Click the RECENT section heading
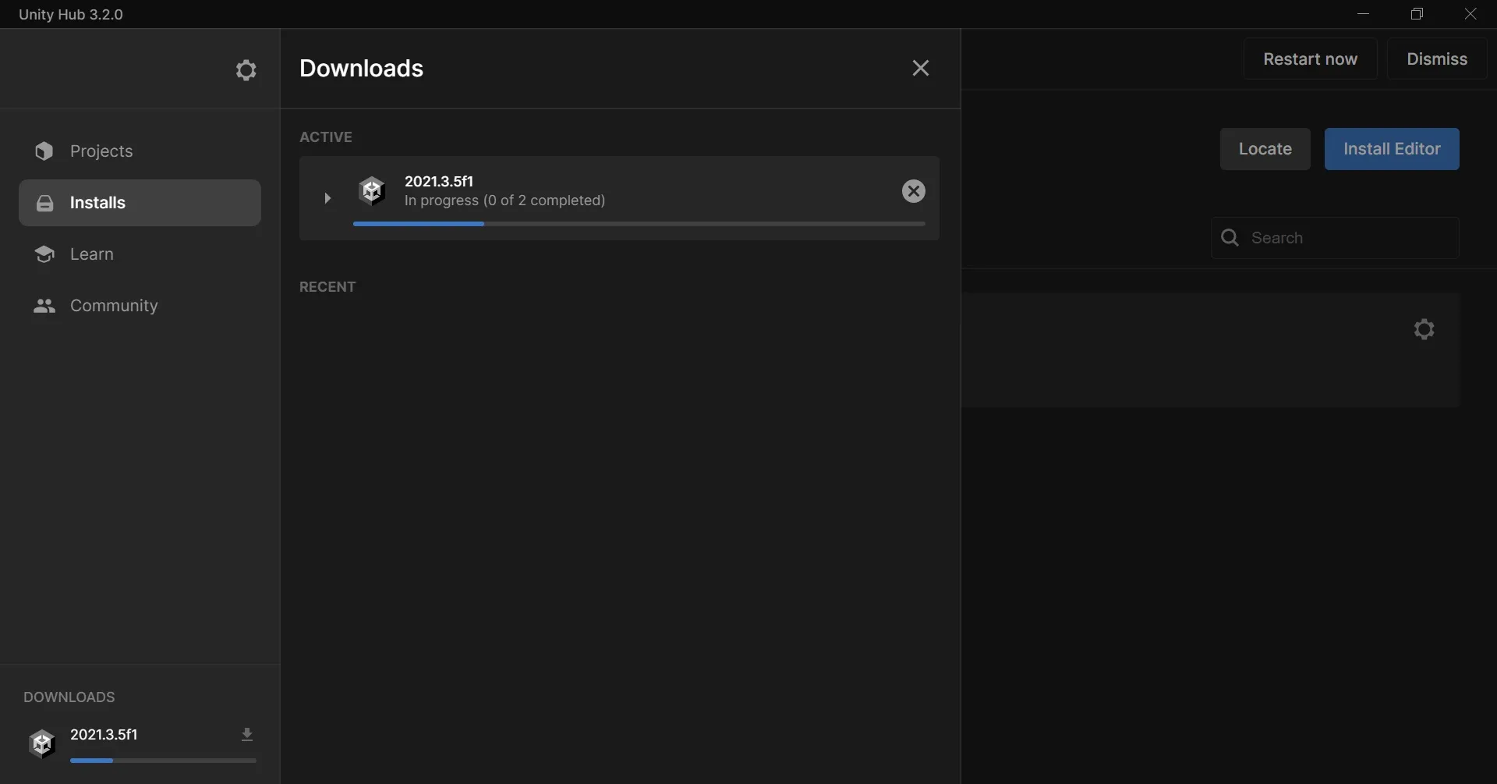 pos(327,287)
